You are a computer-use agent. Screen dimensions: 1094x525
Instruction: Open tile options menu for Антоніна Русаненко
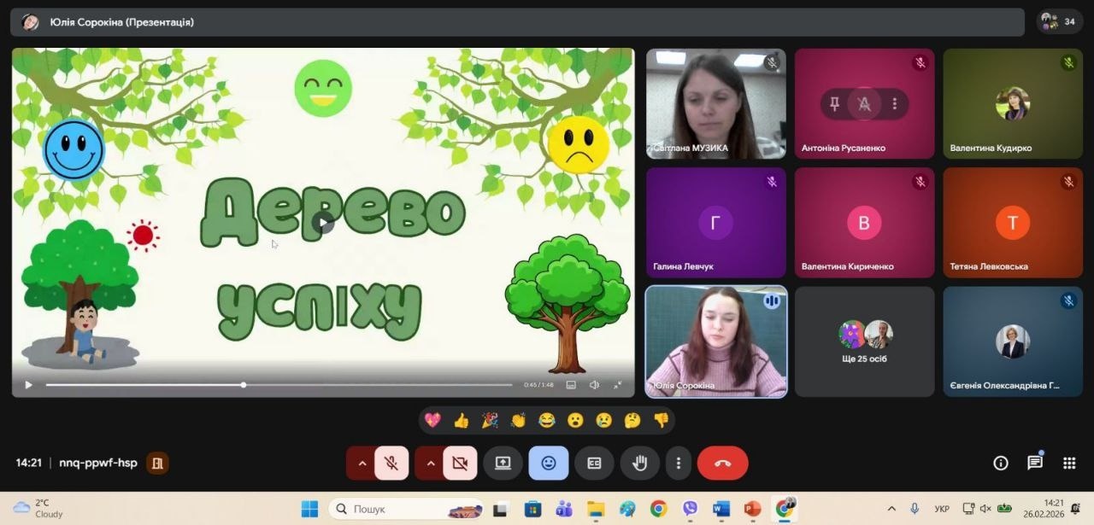pos(895,104)
